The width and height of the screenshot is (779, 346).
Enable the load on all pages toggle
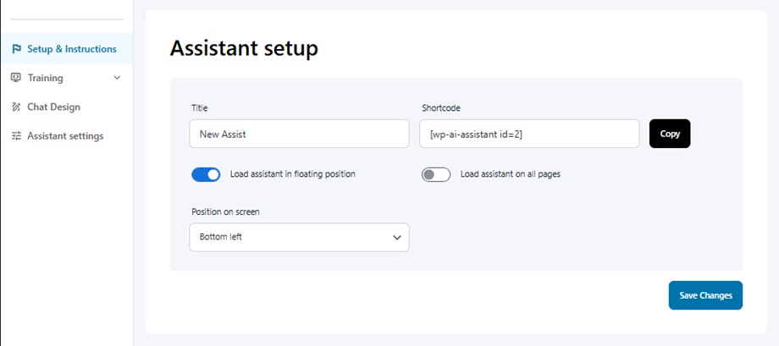(436, 174)
